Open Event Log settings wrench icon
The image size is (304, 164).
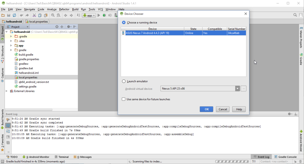tap(8, 120)
